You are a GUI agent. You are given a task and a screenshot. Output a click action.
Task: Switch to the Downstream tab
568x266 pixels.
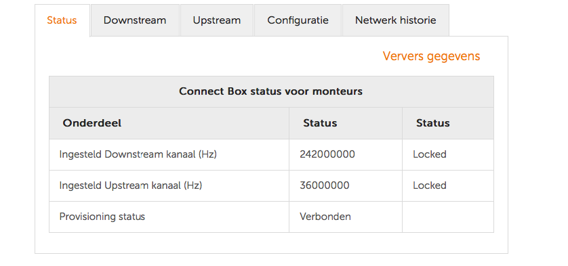[x=135, y=20]
